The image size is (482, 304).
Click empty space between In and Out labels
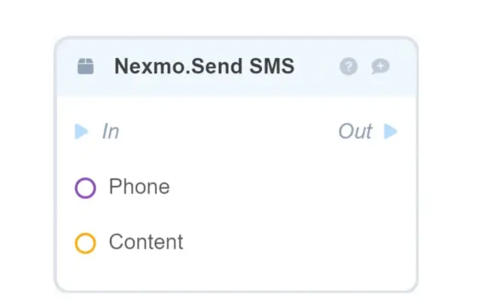tap(226, 132)
